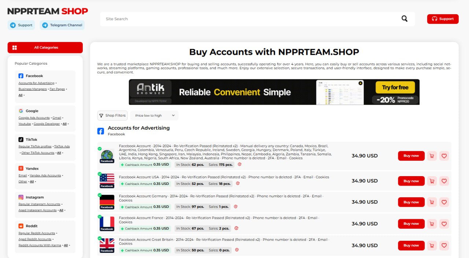Click the Reddit category icon

21,226
